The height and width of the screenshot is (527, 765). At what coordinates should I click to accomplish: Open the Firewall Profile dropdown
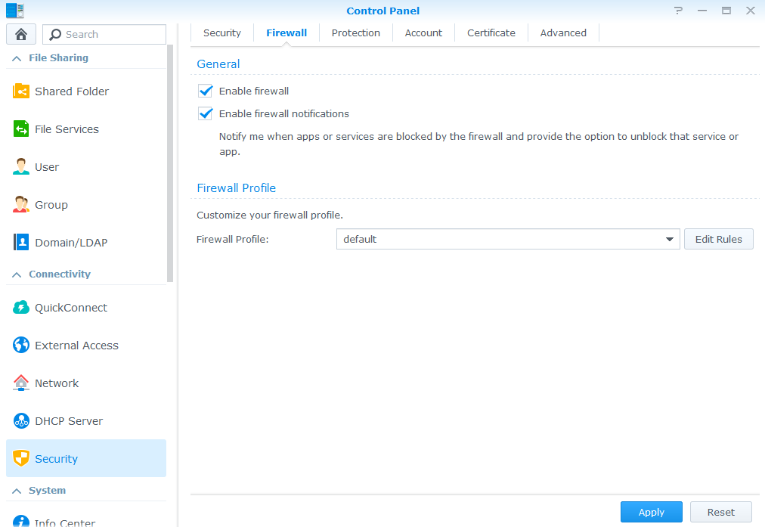click(669, 239)
